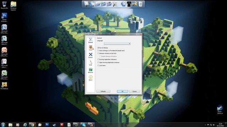Open the plain globe icon in dock
This screenshot has height=127, width=227.
123,4
